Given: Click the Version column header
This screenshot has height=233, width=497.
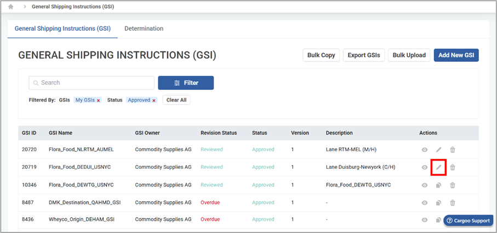Looking at the screenshot, I should [300, 133].
